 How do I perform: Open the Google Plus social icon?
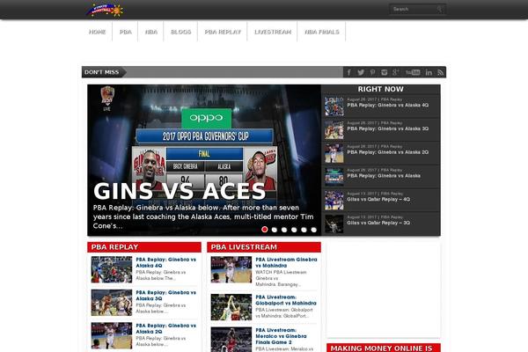[x=396, y=72]
